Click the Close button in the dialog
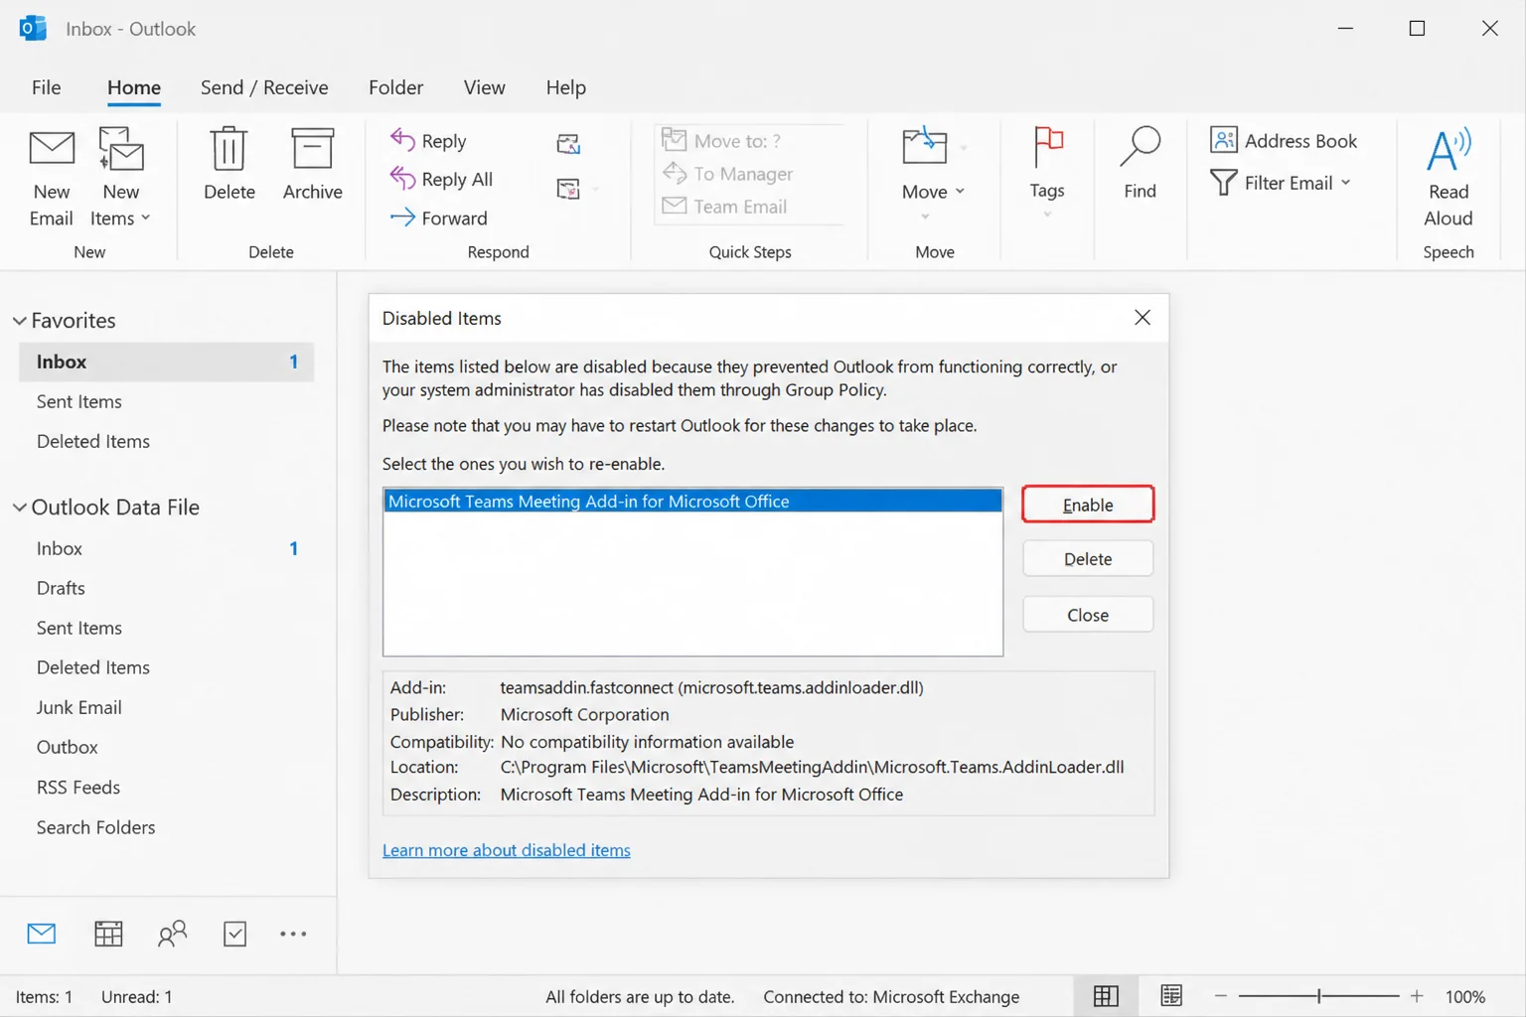The image size is (1526, 1017). click(x=1088, y=615)
